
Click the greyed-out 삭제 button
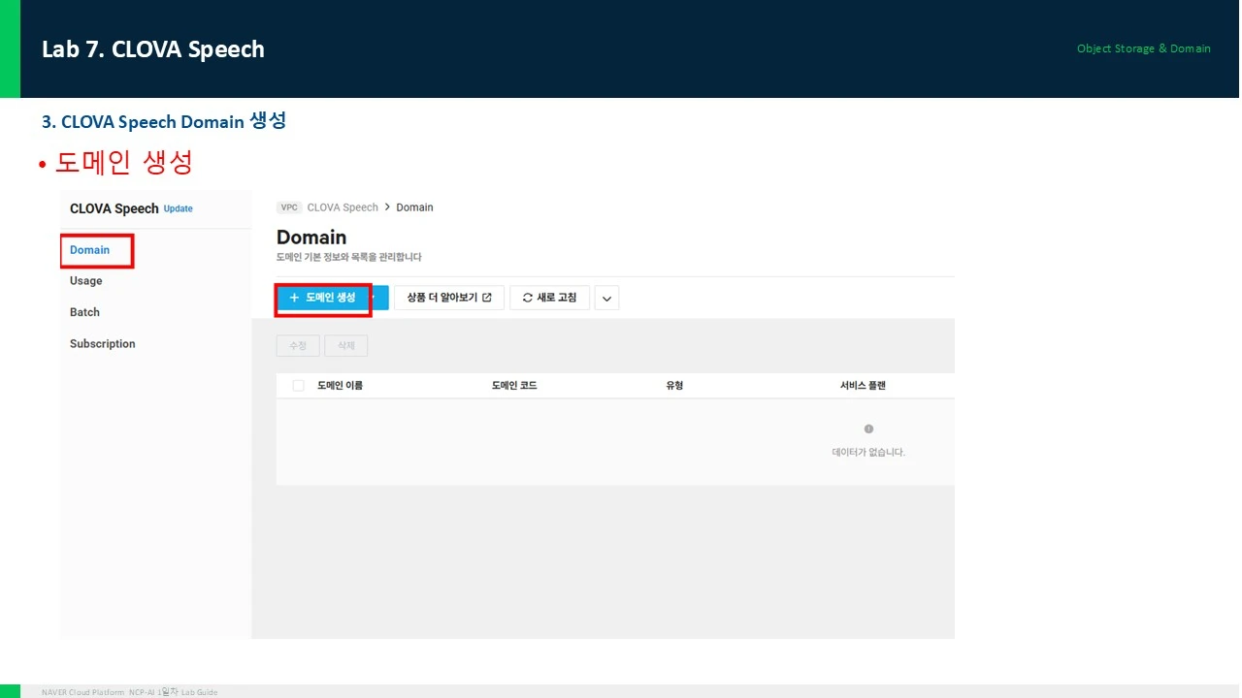coord(346,346)
